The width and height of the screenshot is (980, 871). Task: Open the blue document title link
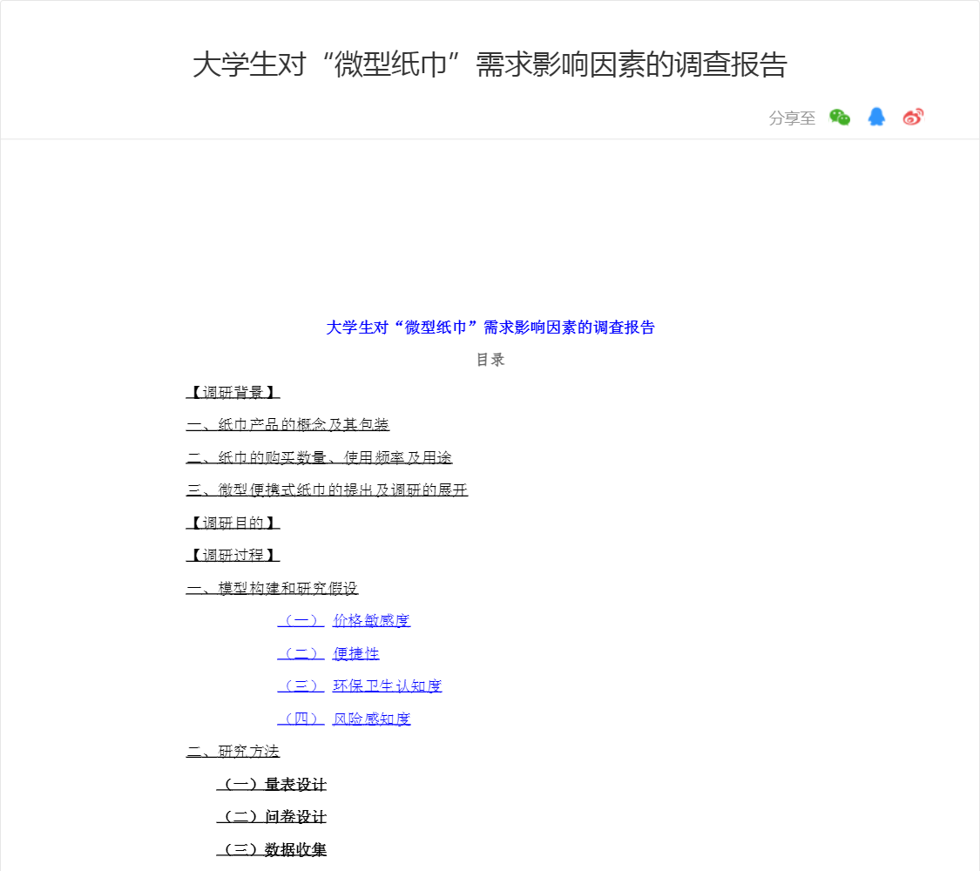tap(490, 327)
